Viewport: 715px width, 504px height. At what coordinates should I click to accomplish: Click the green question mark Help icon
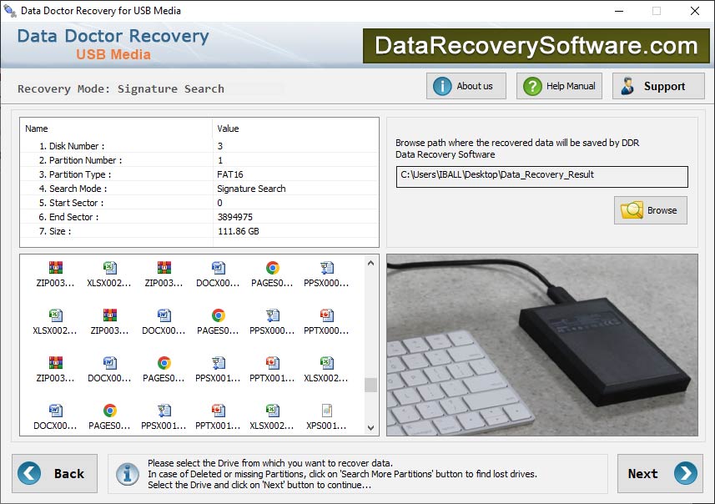(534, 85)
